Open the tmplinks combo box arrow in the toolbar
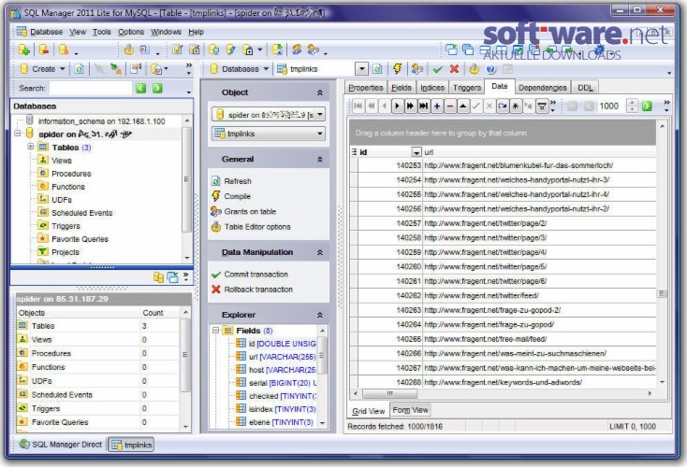The width and height of the screenshot is (687, 467). [x=361, y=69]
